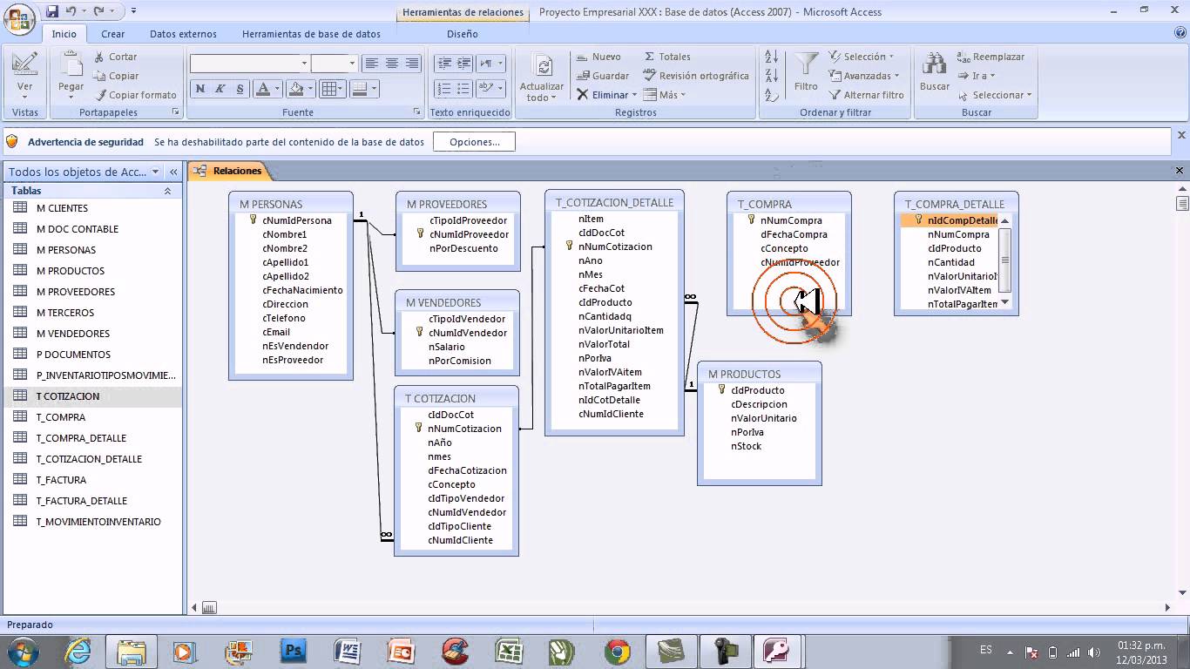
Task: Toggle italic text formatting
Action: tap(220, 89)
